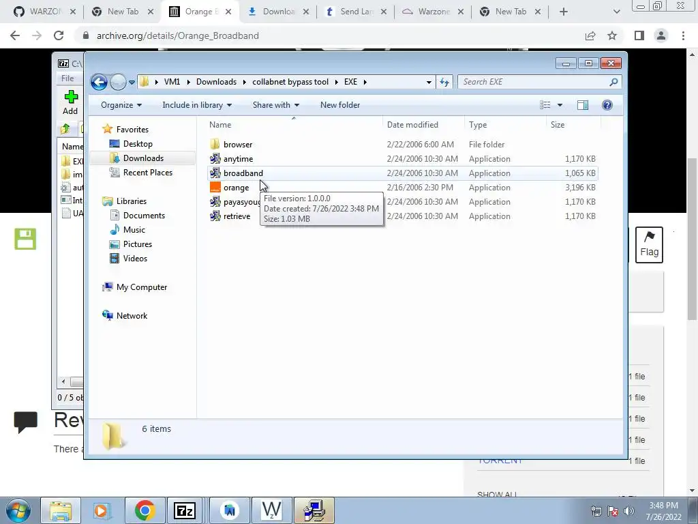698x524 pixels.
Task: Open File menu in 7-Zip window
Action: (x=67, y=78)
